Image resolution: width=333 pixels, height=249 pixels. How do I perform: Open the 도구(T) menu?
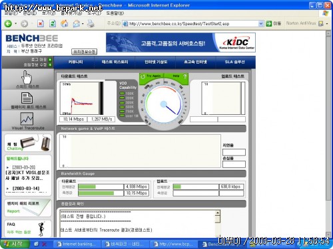[x=94, y=13]
